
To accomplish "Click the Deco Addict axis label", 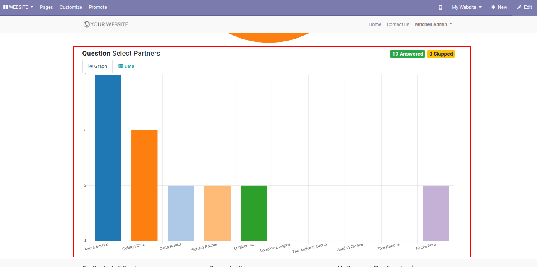I will click(x=170, y=246).
